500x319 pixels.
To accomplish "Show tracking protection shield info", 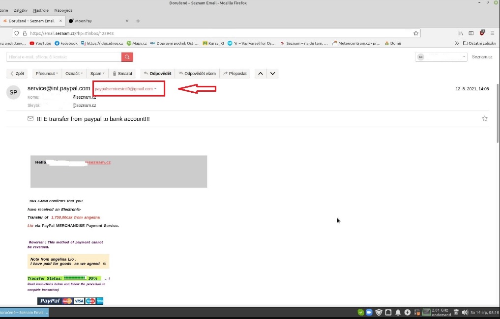I will pos(17,33).
